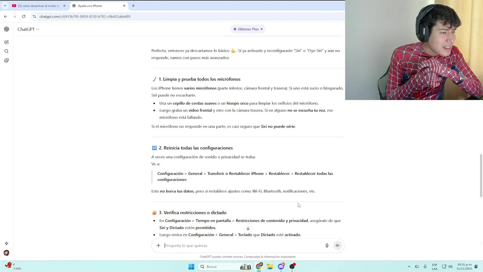The height and width of the screenshot is (272, 483).
Task: Click the taskbar Buscar search box
Action: [x=226, y=267]
